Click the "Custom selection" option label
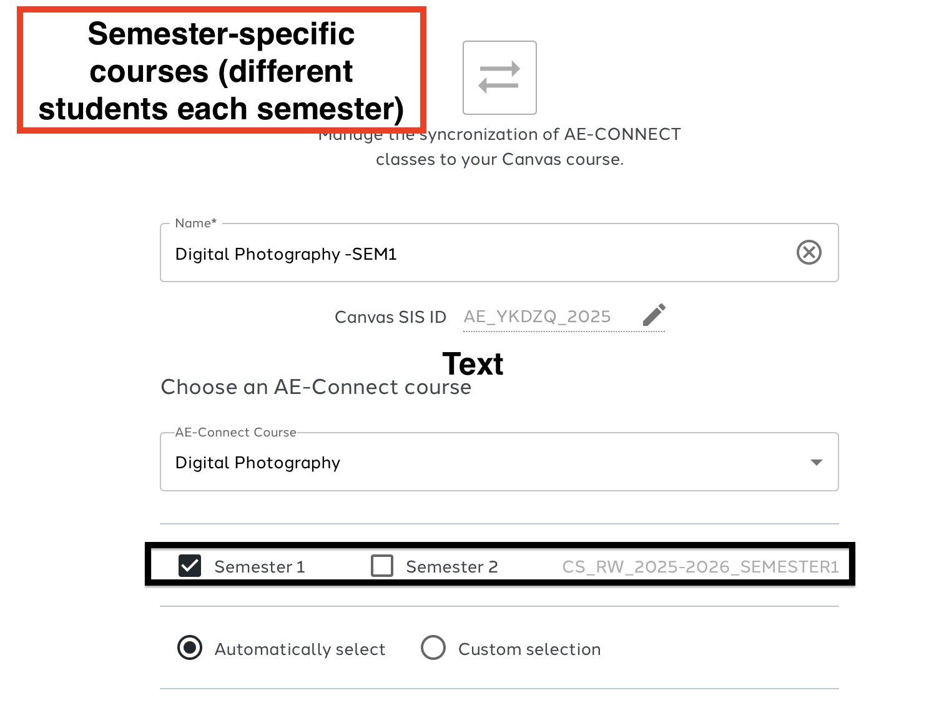934x713 pixels. coord(529,649)
